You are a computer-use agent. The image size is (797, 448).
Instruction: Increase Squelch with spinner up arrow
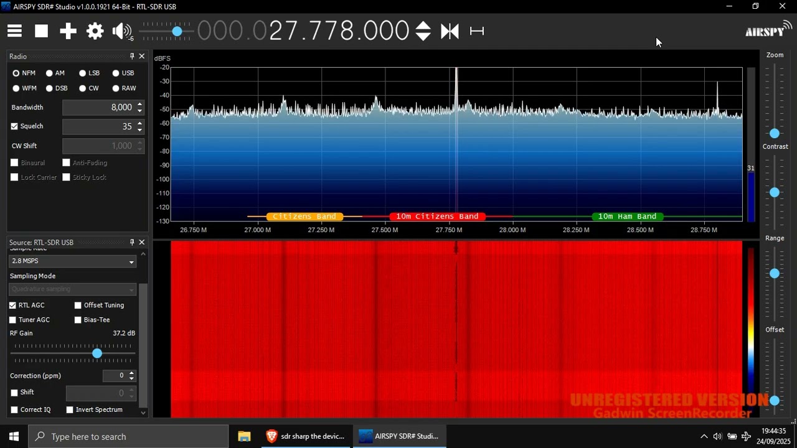pos(139,123)
